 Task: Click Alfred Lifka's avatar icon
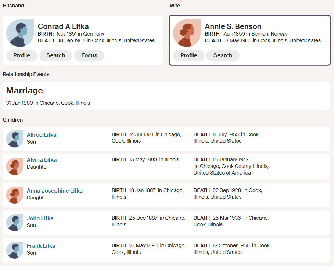point(15,139)
